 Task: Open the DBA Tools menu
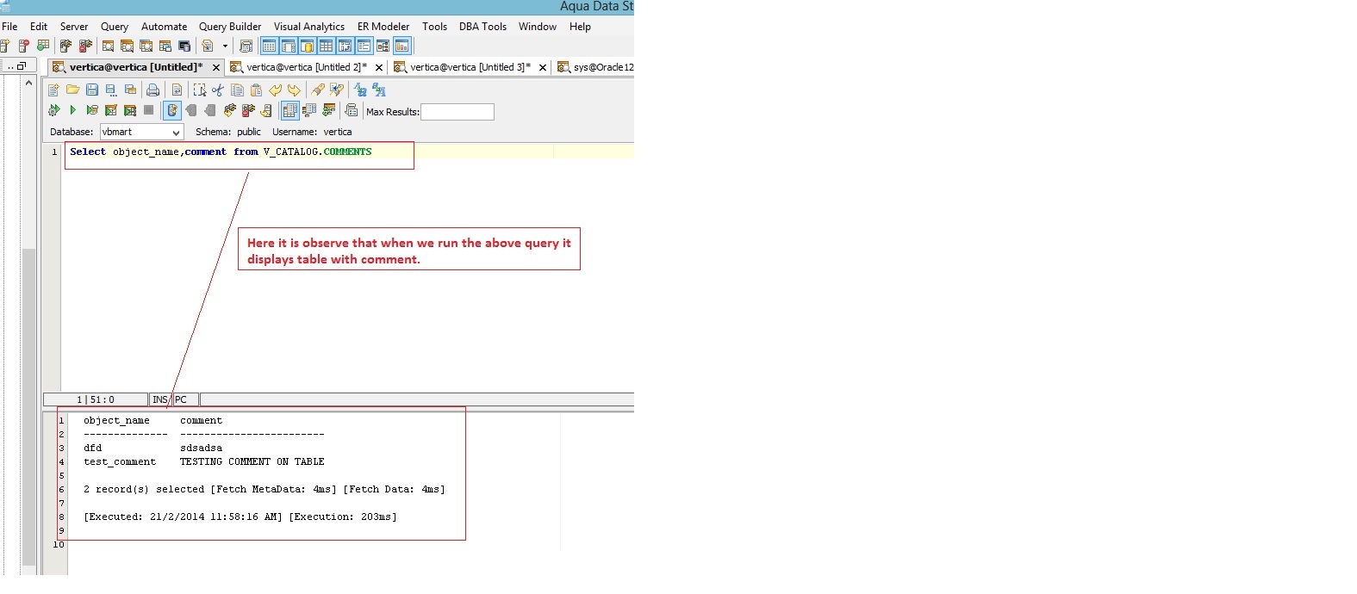[x=482, y=27]
